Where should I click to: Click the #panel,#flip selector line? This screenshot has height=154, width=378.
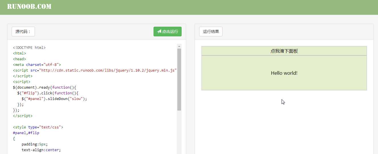[x=26, y=133]
